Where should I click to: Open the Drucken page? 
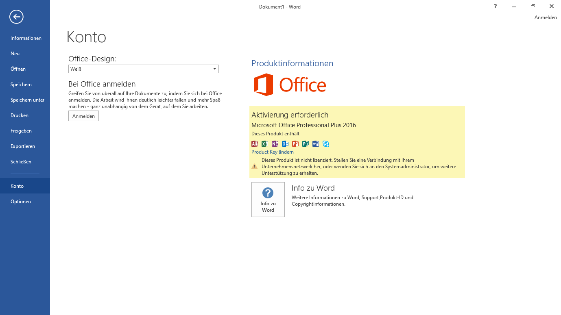(x=20, y=115)
